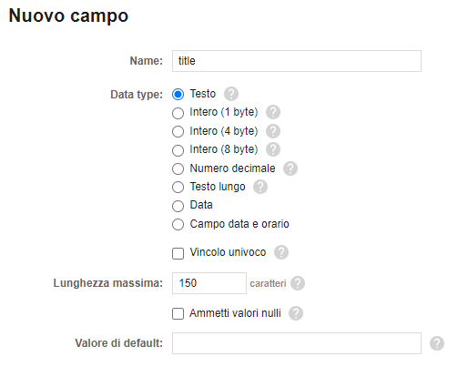This screenshot has height=367, width=458.
Task: Select Intero (4 byte) data type
Action: coord(178,132)
